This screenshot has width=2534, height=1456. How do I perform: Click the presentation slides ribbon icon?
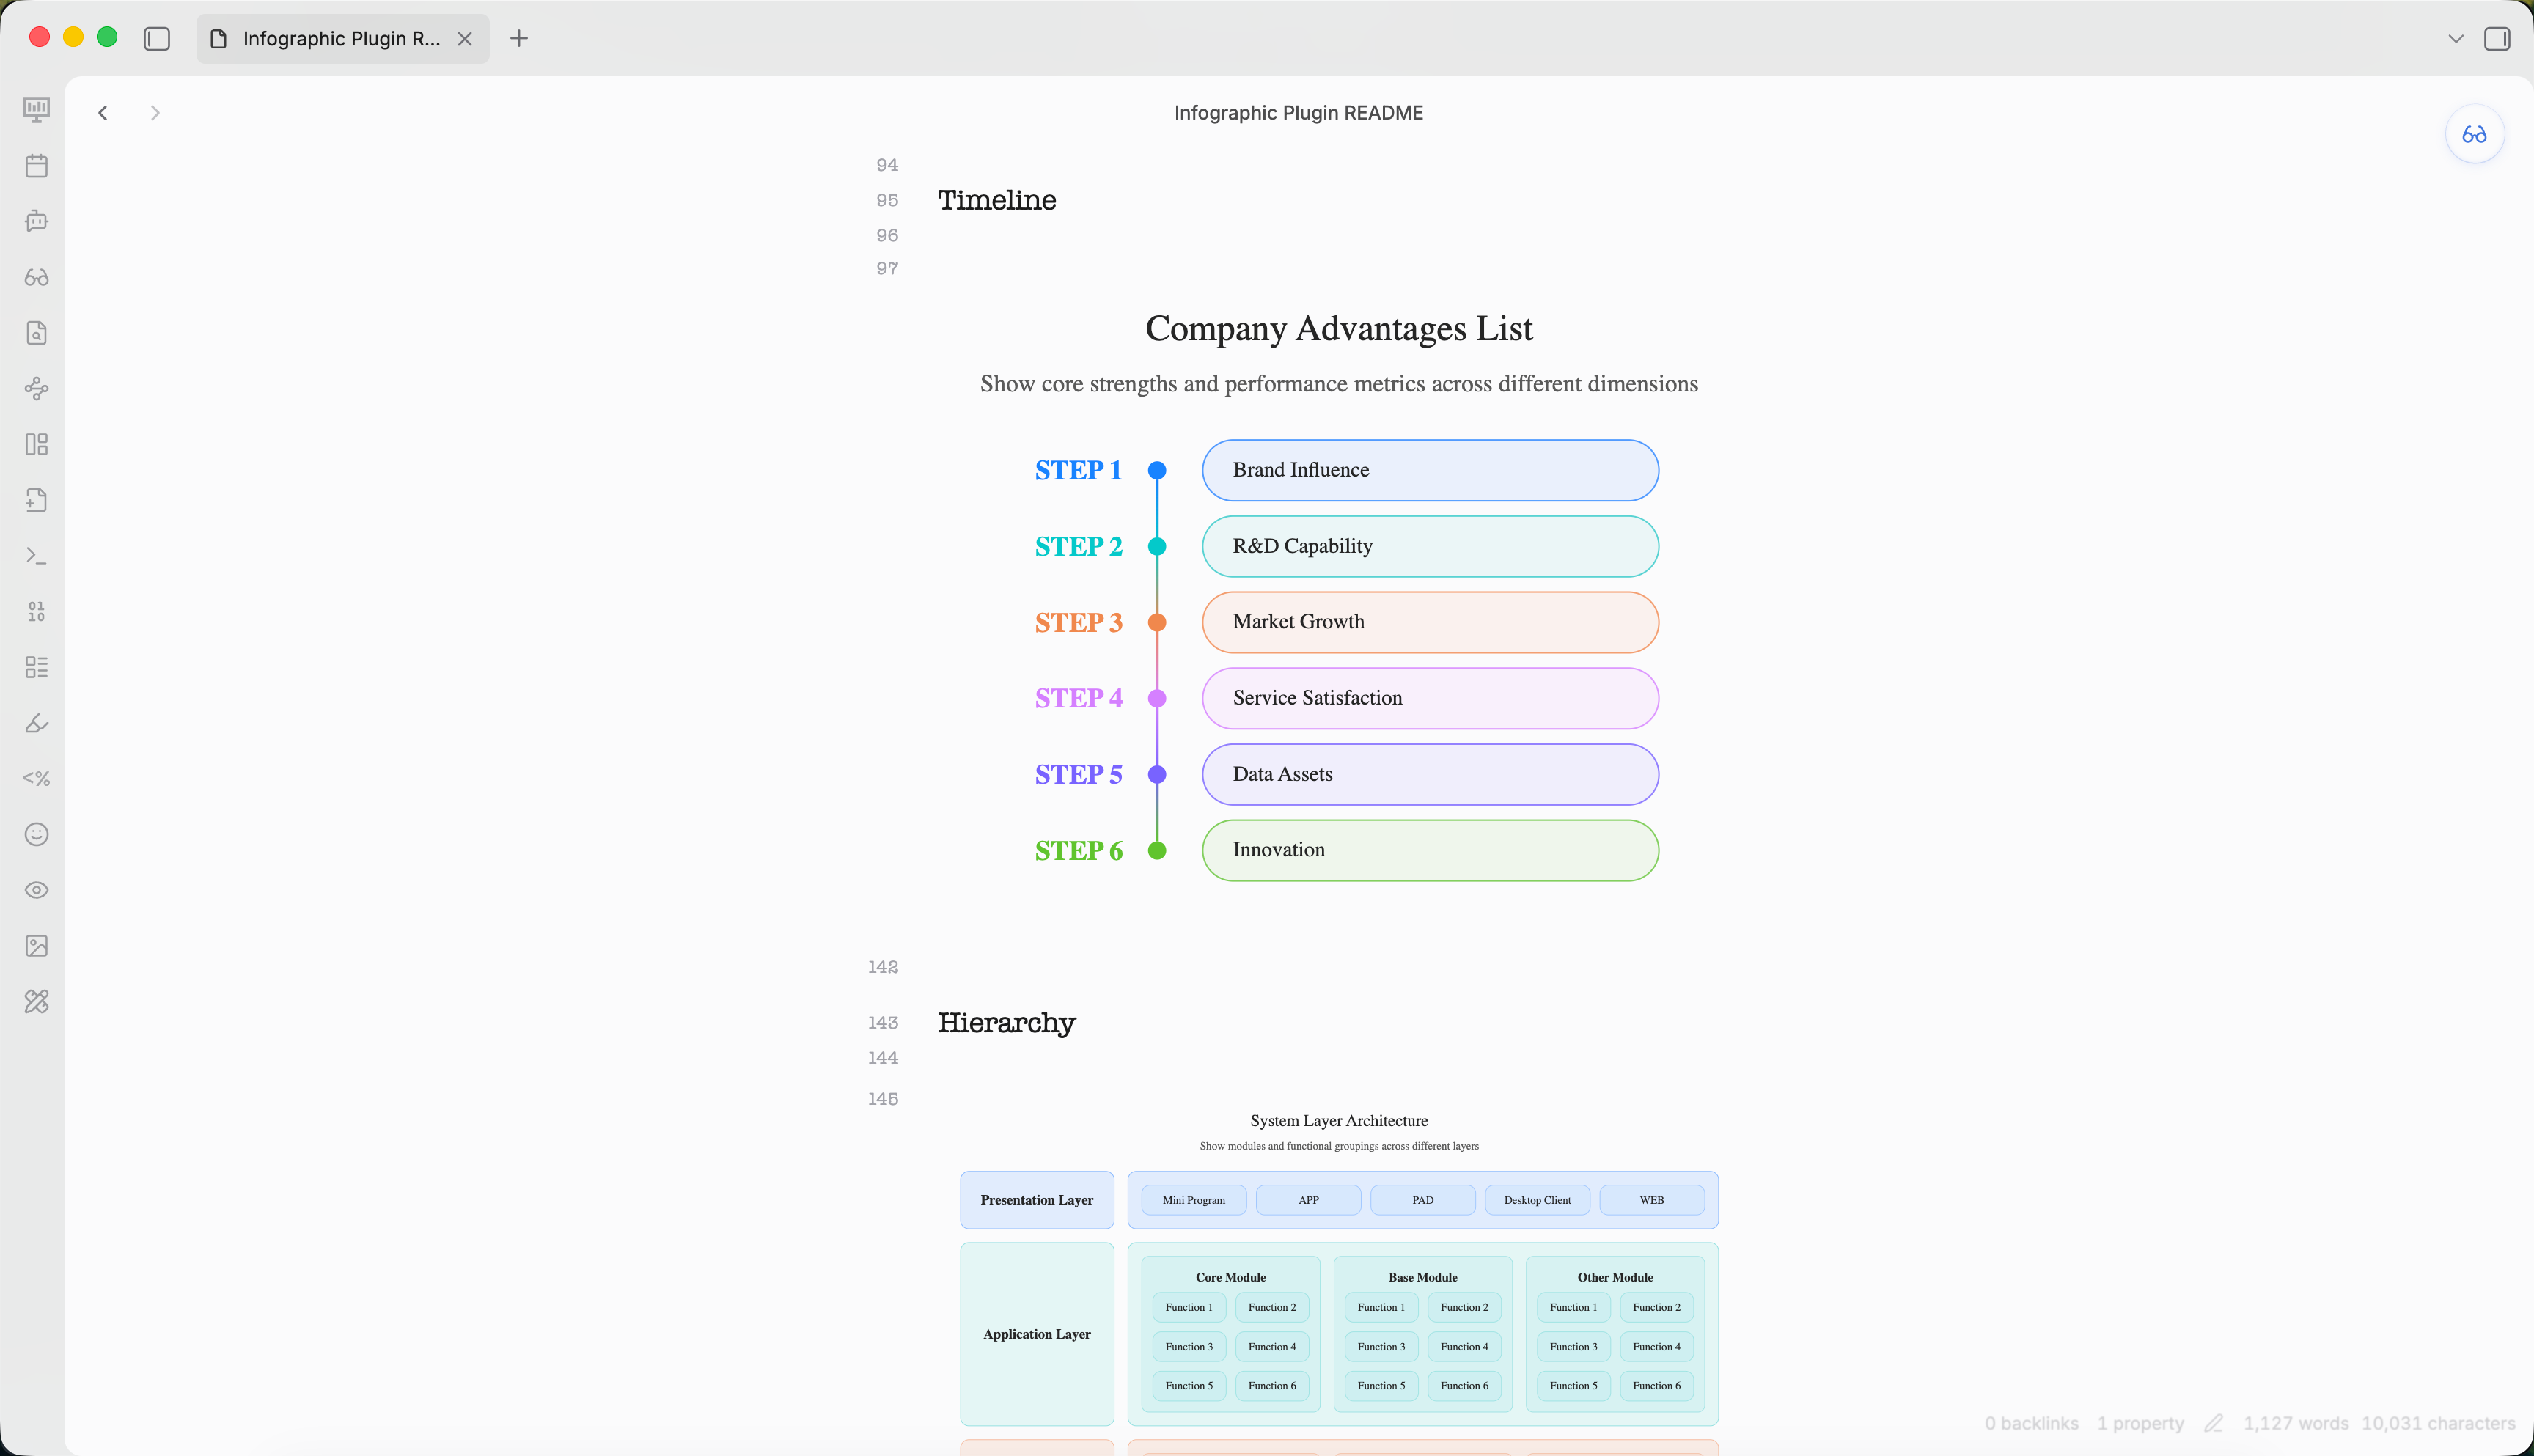click(36, 109)
